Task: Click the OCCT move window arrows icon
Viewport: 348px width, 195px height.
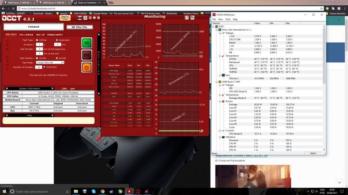Action: [85, 17]
